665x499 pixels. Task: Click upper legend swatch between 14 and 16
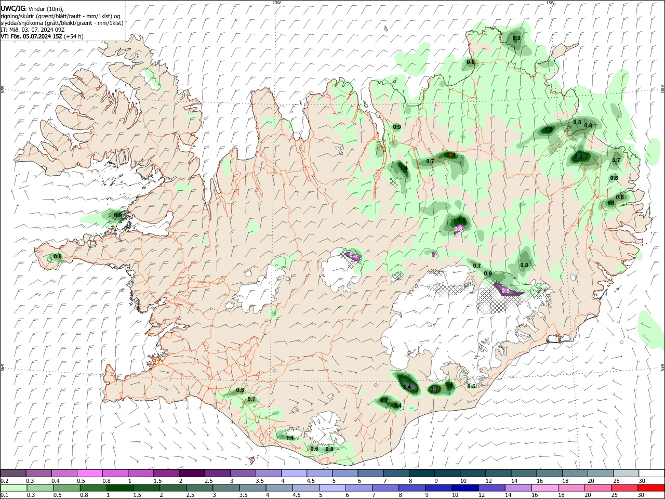pos(524,473)
